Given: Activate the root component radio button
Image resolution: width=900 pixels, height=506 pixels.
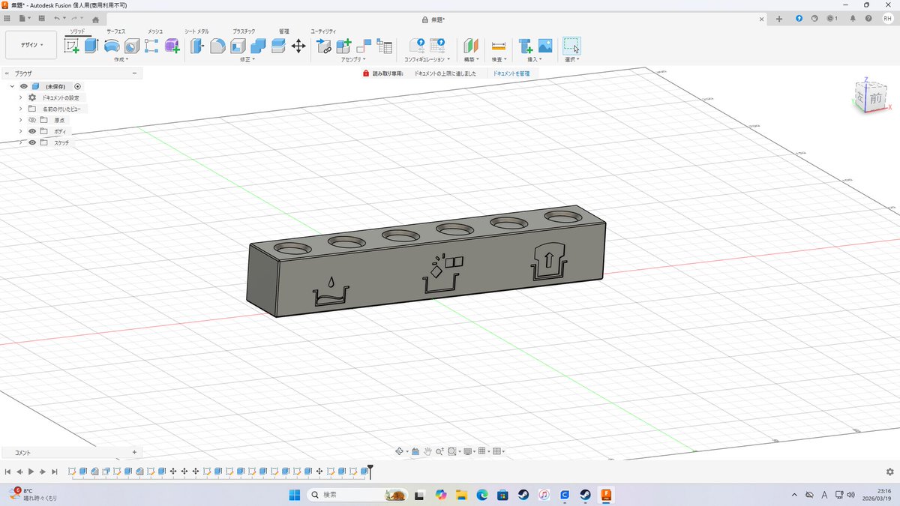Looking at the screenshot, I should click(78, 86).
